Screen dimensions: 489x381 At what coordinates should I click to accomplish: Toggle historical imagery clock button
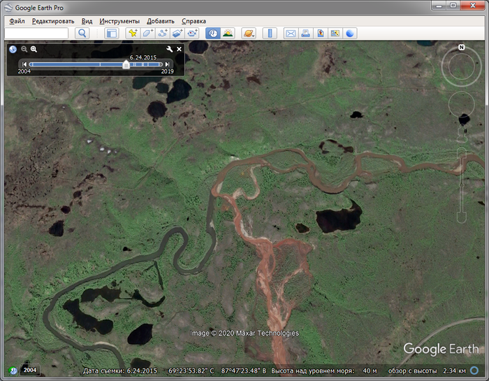(213, 33)
